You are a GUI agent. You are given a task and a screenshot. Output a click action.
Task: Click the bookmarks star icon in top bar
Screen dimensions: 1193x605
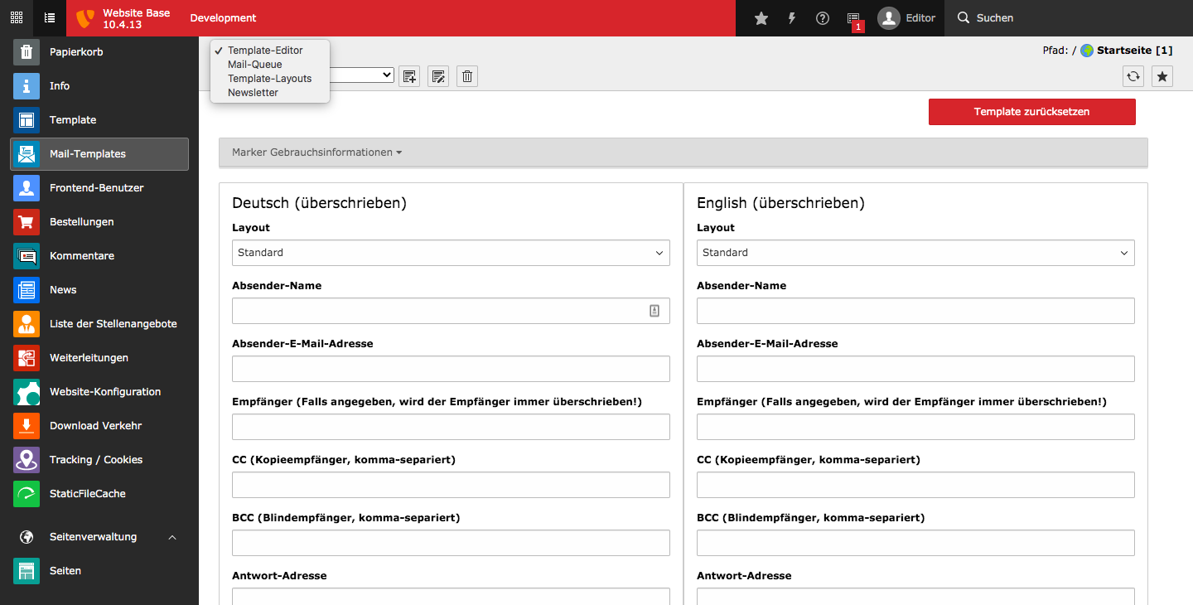click(761, 18)
